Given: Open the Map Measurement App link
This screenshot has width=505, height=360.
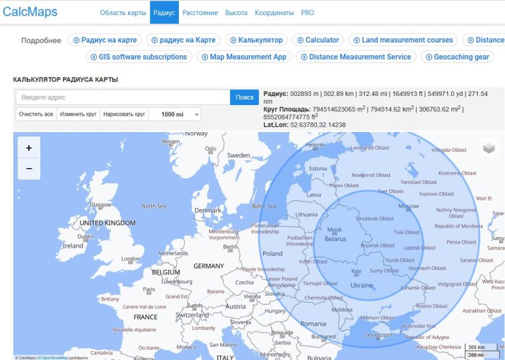Looking at the screenshot, I should coord(244,57).
